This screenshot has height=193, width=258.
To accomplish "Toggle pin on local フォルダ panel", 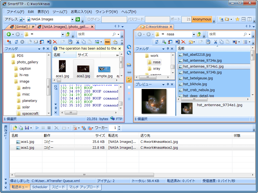I will click(168, 49).
